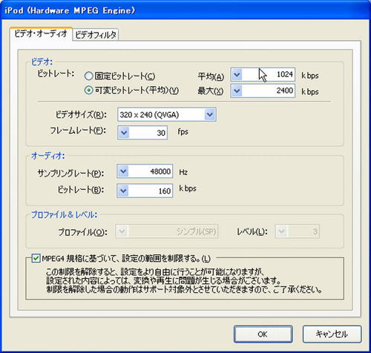The width and height of the screenshot is (371, 353).
Task: Click the 160 audio bitrate value field
Action: (x=151, y=191)
